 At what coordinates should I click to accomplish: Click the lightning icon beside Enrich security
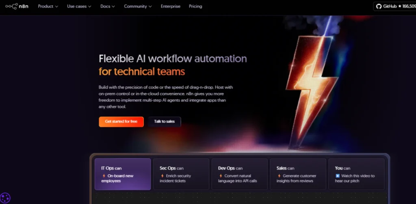coord(162,176)
